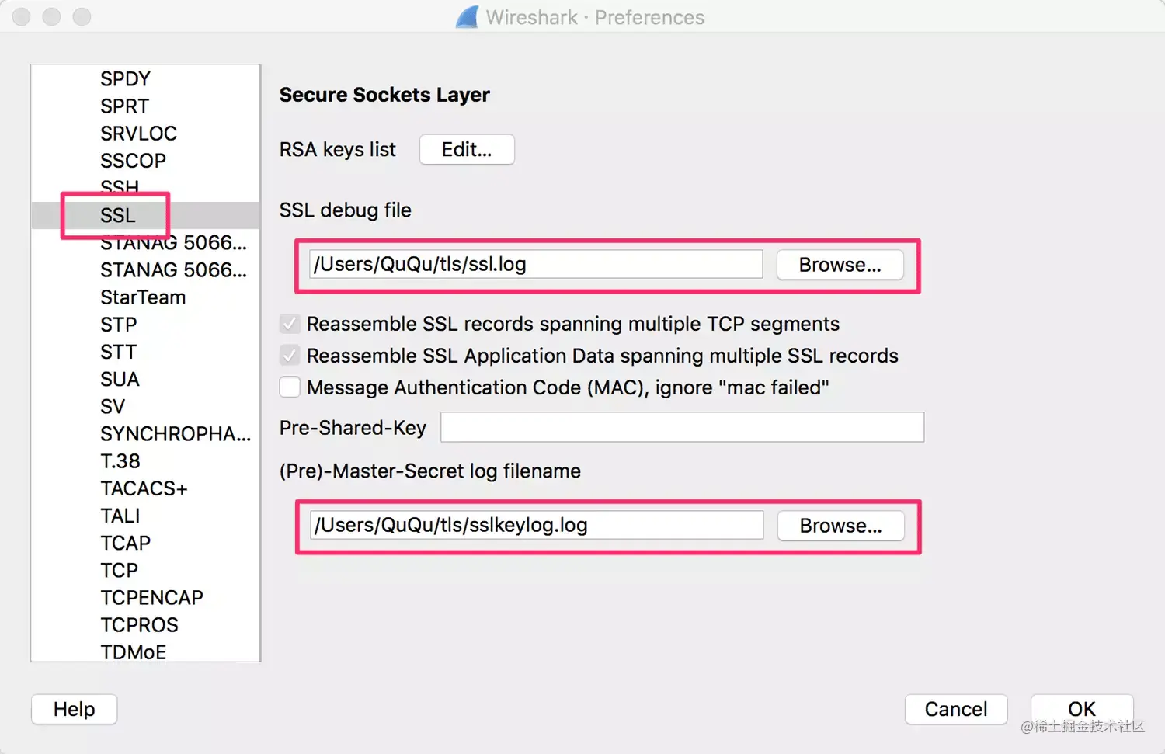Screen dimensions: 1165x754
Task: Select SSL in the protocol list
Action: point(117,215)
